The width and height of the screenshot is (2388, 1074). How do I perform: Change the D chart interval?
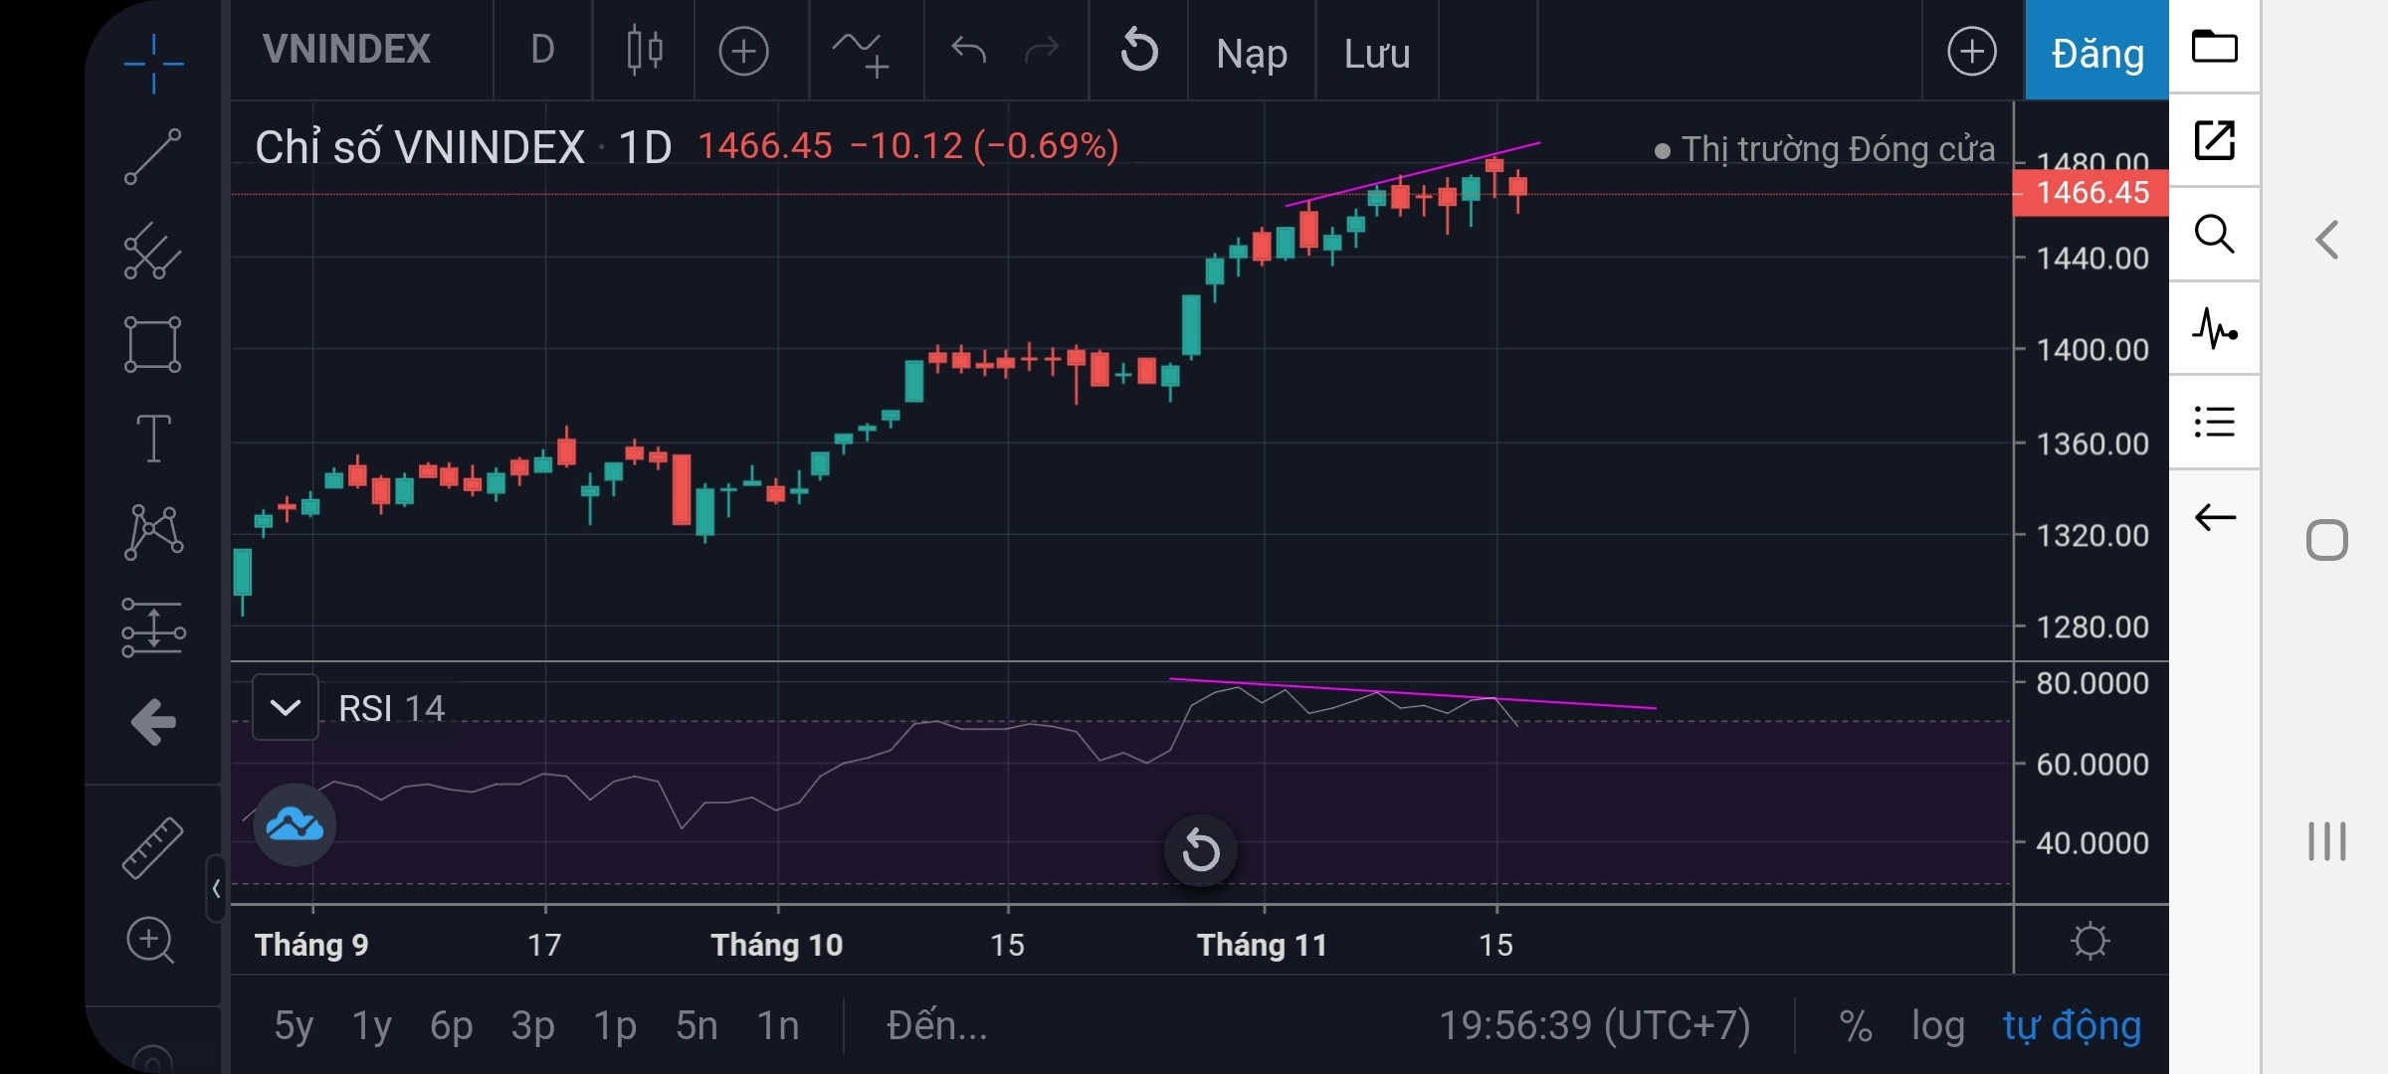pyautogui.click(x=542, y=49)
